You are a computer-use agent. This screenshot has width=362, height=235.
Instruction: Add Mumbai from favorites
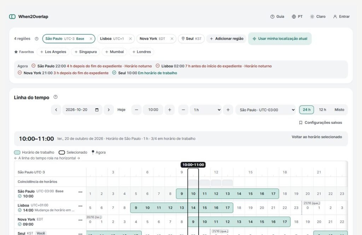click(114, 52)
